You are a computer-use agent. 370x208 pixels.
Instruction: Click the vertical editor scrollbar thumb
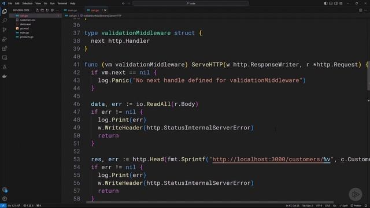coord(368,76)
